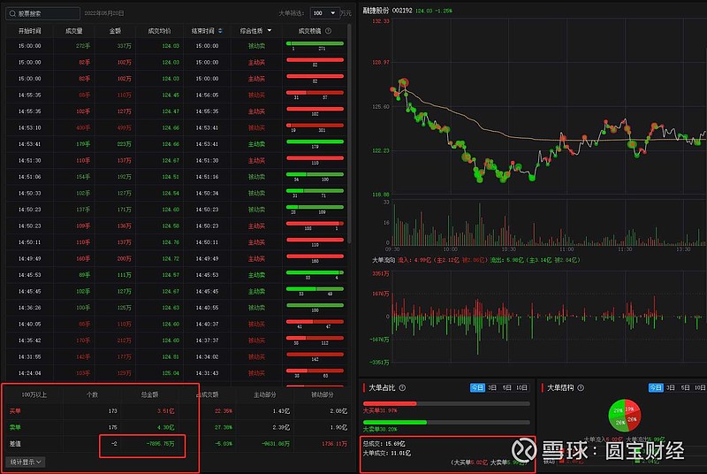Screen dimensions: 707x474
Task: Click the 400手 volume cell
Action: 83,128
